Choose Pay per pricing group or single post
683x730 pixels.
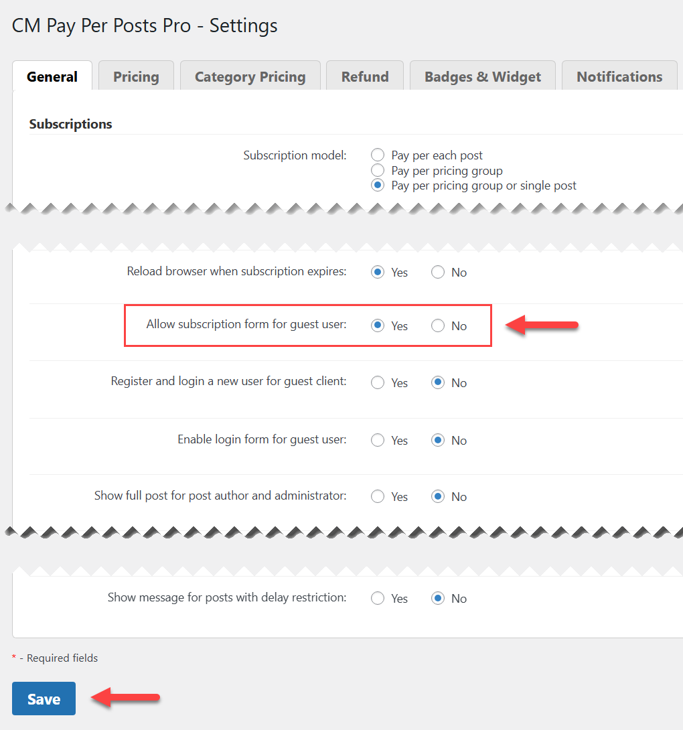pyautogui.click(x=378, y=186)
